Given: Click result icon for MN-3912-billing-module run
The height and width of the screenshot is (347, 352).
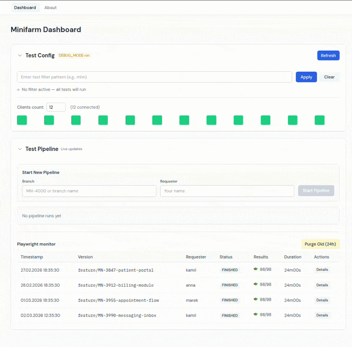Looking at the screenshot, I should click(x=256, y=284).
